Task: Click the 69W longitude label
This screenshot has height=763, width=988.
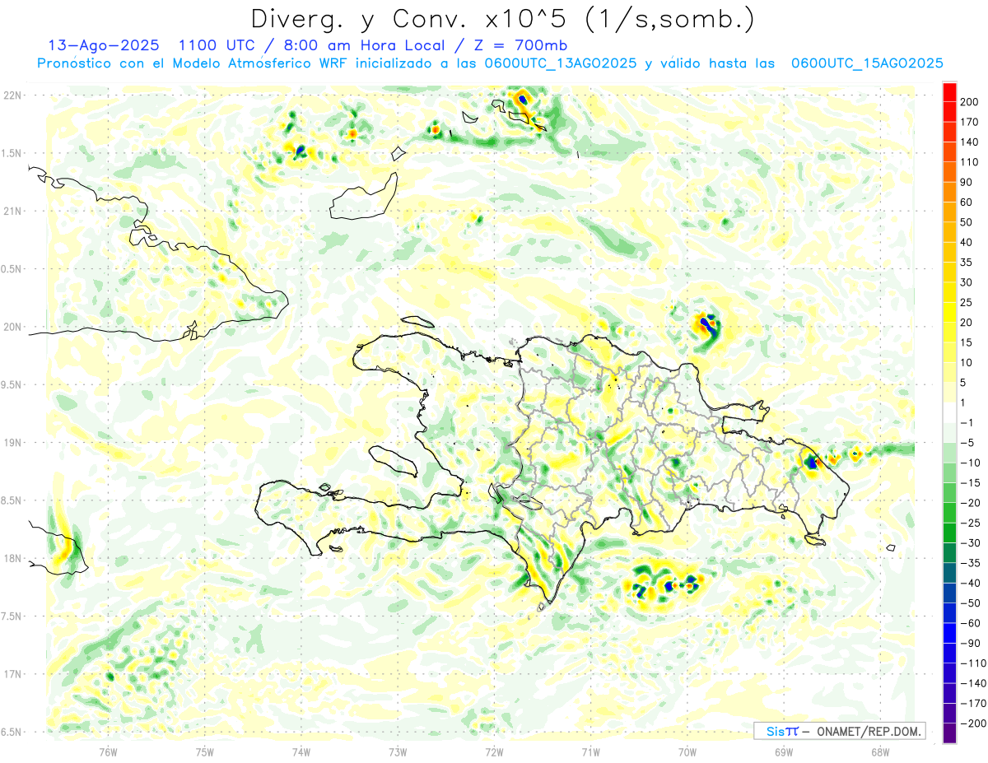Action: pos(783,751)
